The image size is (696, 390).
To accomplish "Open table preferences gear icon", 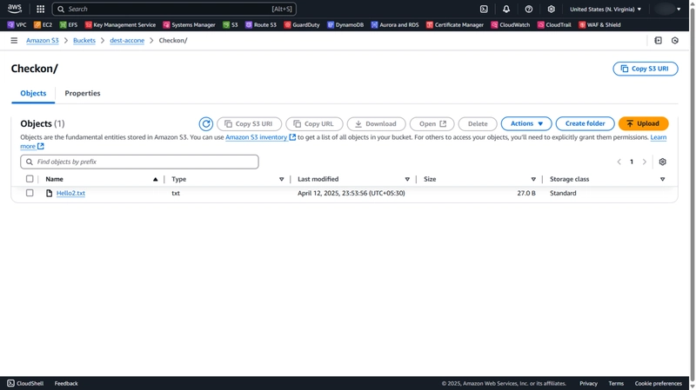I will pyautogui.click(x=662, y=162).
